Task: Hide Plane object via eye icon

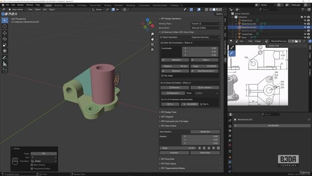Action: click(305, 37)
